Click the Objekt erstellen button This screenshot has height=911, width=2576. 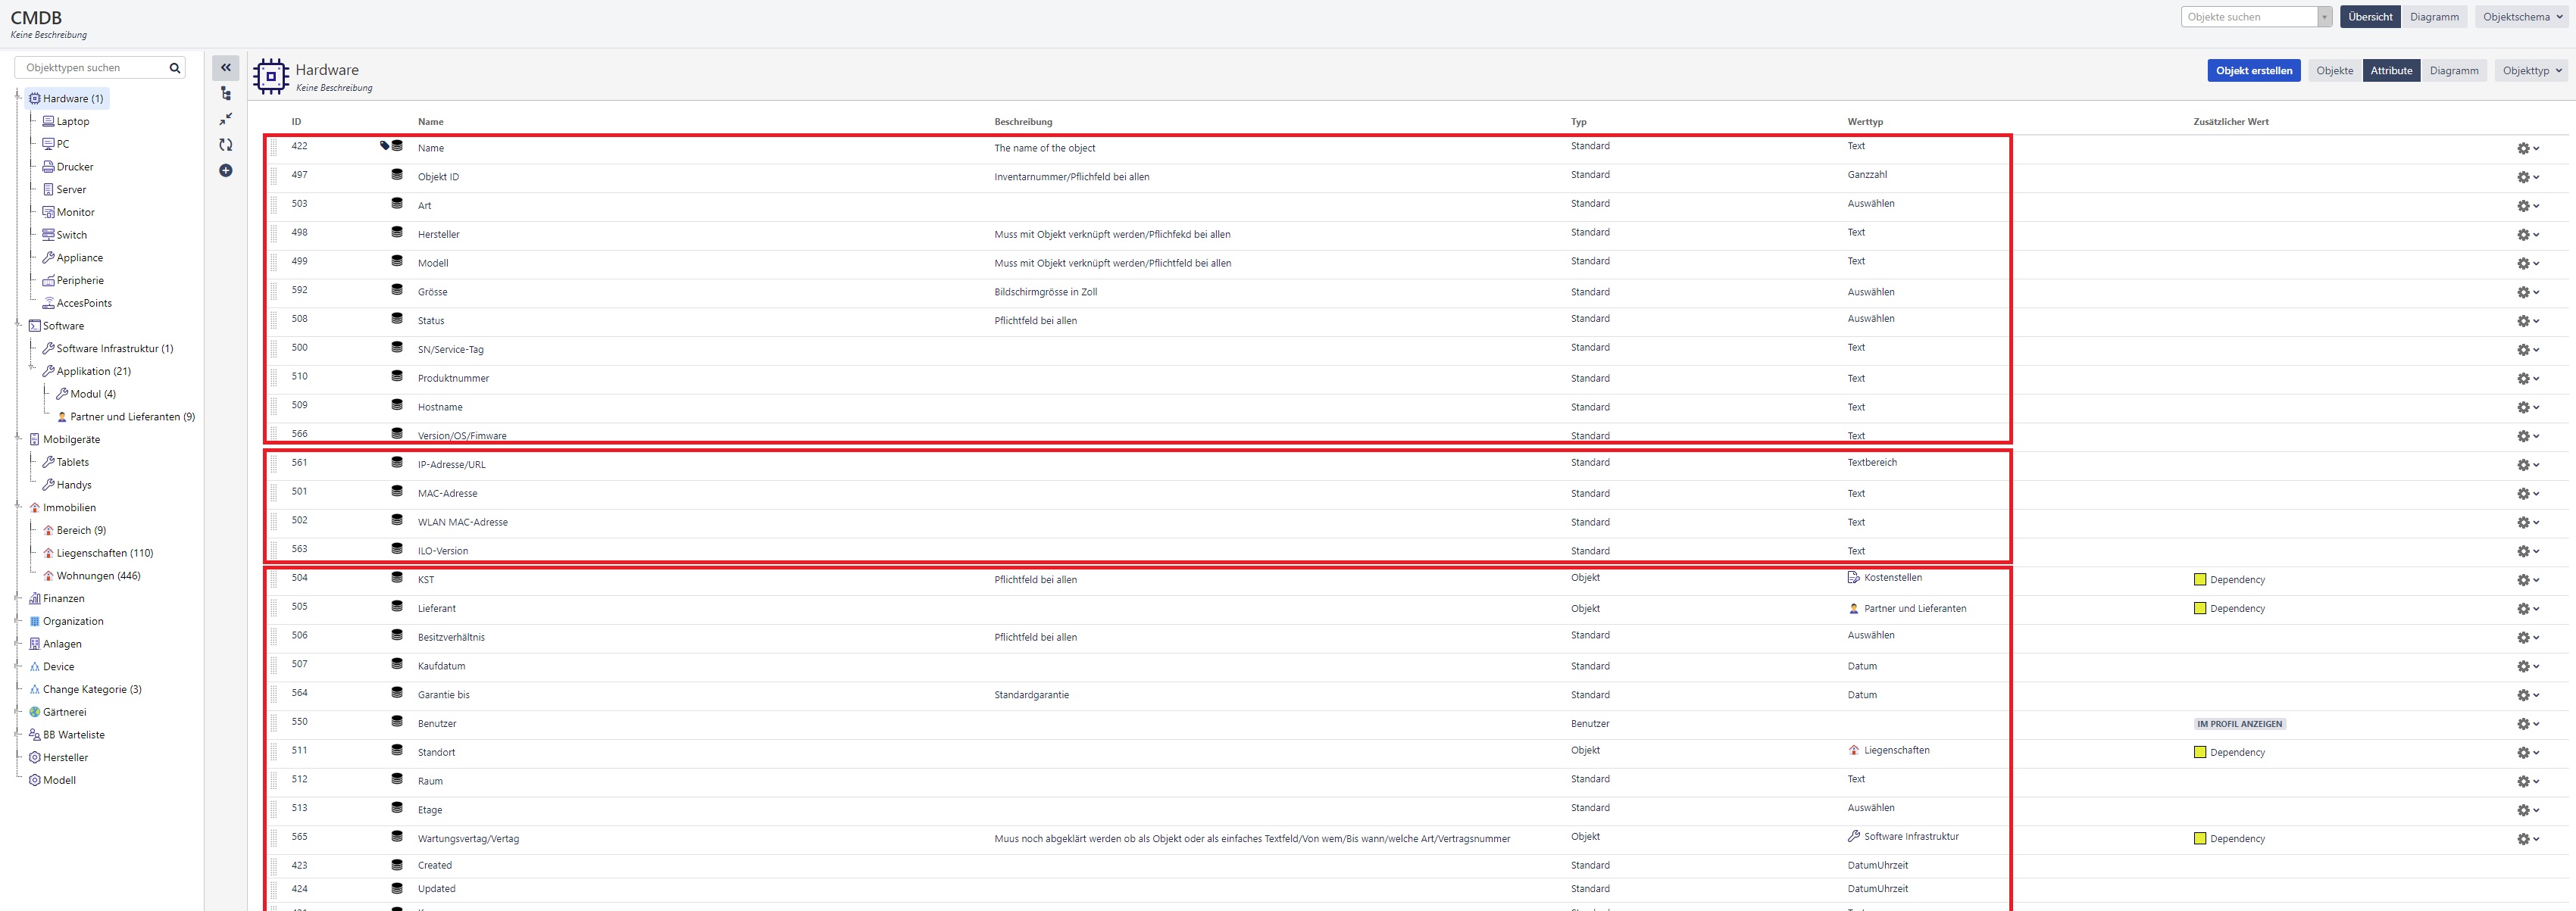pos(2254,71)
